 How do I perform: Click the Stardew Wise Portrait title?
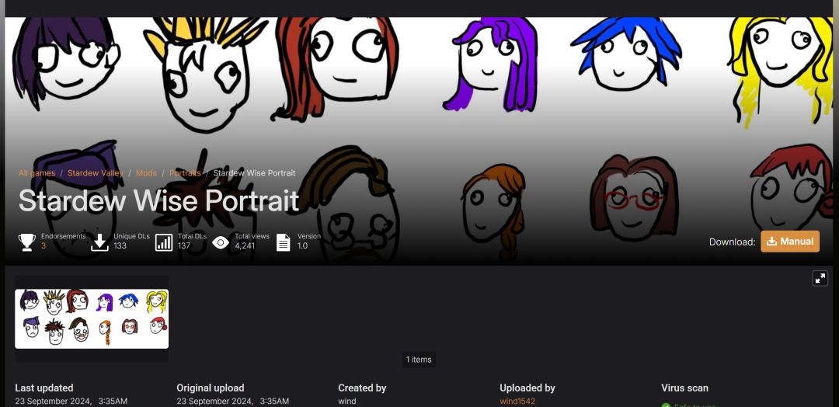tap(158, 200)
